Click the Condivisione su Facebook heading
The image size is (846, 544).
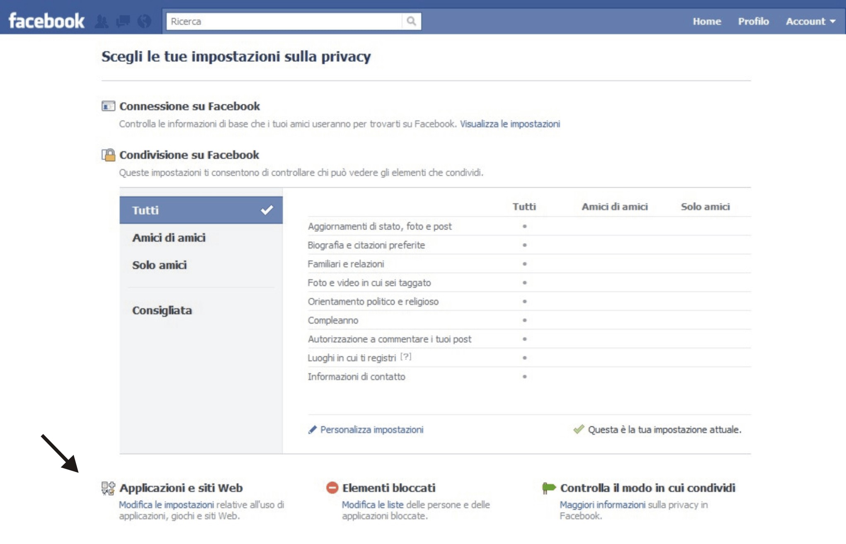(x=189, y=155)
